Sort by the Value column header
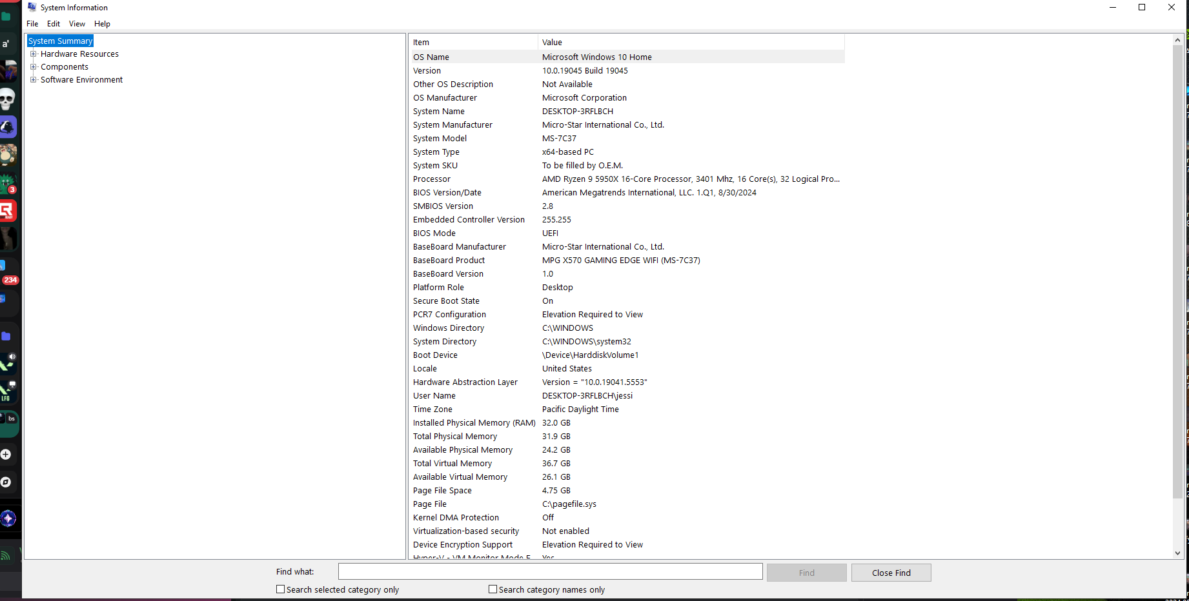This screenshot has width=1189, height=601. click(691, 43)
